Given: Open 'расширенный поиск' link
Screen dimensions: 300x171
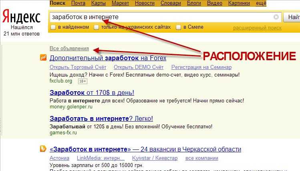Looking at the screenshot, I should coord(257,28).
